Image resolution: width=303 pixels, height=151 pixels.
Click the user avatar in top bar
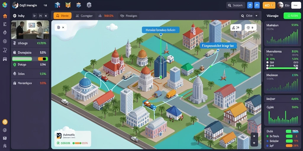pos(280,5)
